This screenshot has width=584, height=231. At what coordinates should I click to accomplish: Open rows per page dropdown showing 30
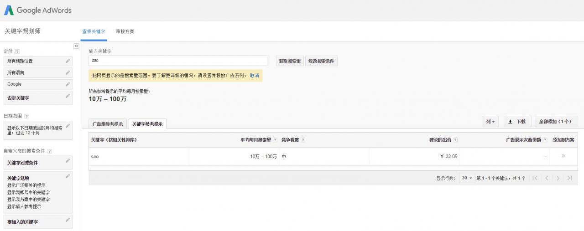(x=466, y=178)
